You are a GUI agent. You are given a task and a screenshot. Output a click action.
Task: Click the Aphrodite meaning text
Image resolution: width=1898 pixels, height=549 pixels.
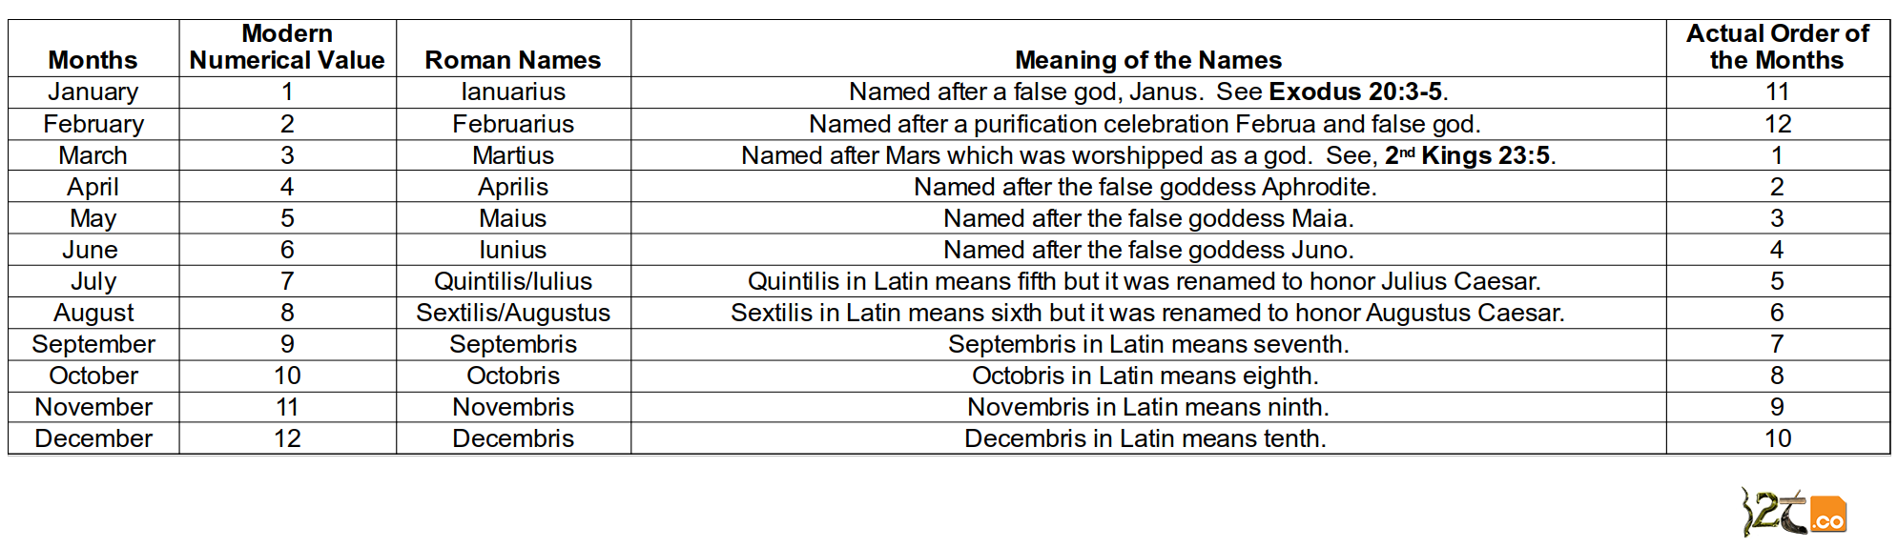tap(1145, 187)
